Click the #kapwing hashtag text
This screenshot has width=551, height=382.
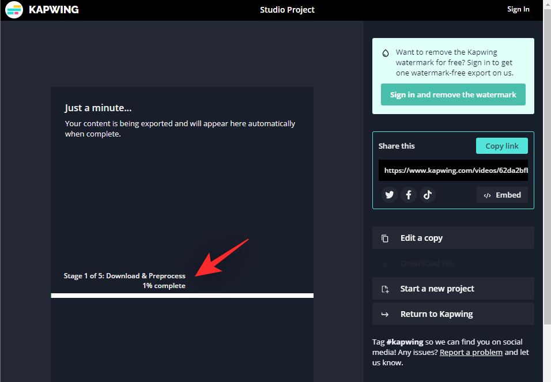[405, 342]
